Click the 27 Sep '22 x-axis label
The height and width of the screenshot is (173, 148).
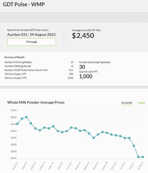pyautogui.click(x=24, y=166)
